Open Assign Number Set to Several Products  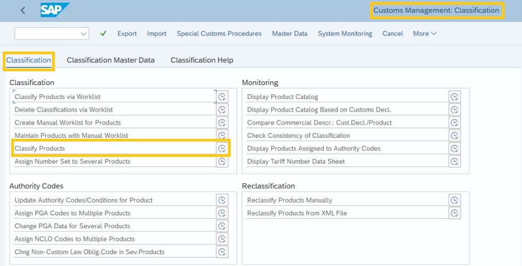[114, 161]
